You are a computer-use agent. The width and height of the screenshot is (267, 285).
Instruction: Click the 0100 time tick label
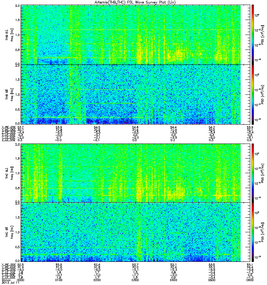(59, 280)
